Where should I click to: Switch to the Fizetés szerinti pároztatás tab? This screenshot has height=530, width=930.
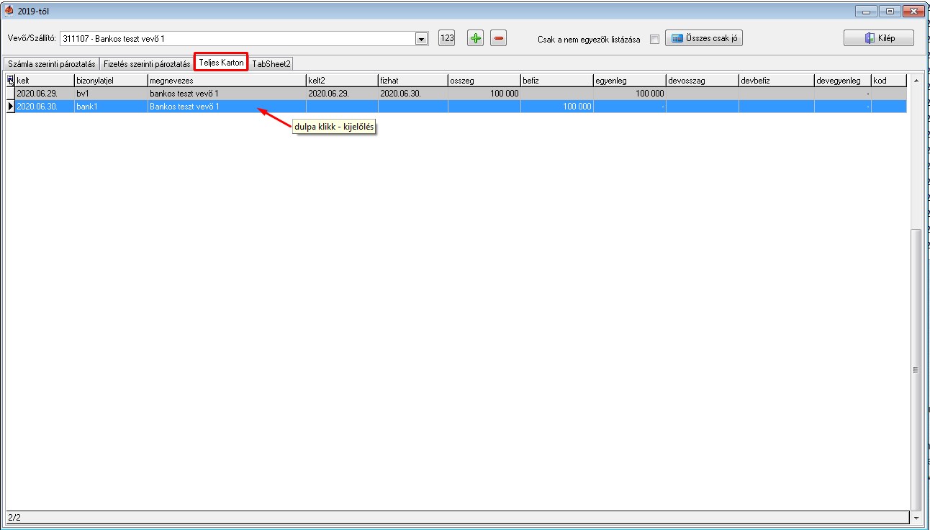coord(147,64)
